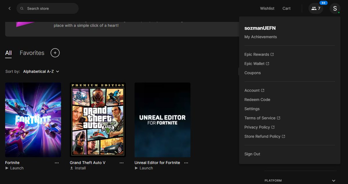Open Terms of Service menu entry
Image resolution: width=348 pixels, height=184 pixels.
pos(260,118)
